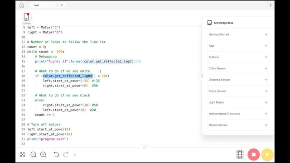This screenshot has width=290, height=163.
Task: Collapse the bottom toolbar arrow
Action: coord(75,155)
